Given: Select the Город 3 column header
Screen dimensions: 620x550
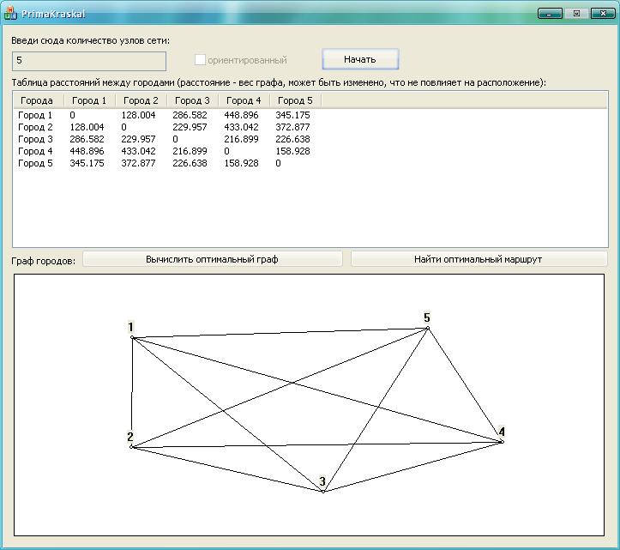Looking at the screenshot, I should point(192,100).
